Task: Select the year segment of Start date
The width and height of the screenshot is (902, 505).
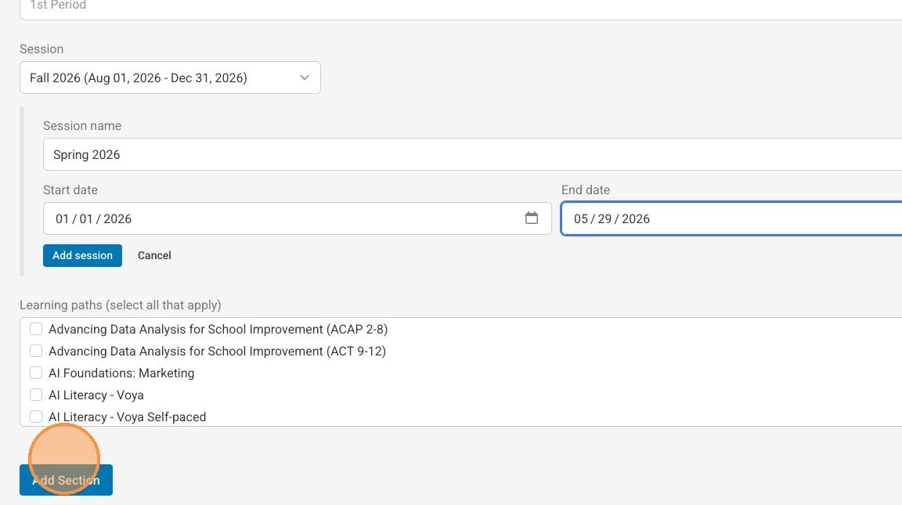Action: [x=117, y=219]
